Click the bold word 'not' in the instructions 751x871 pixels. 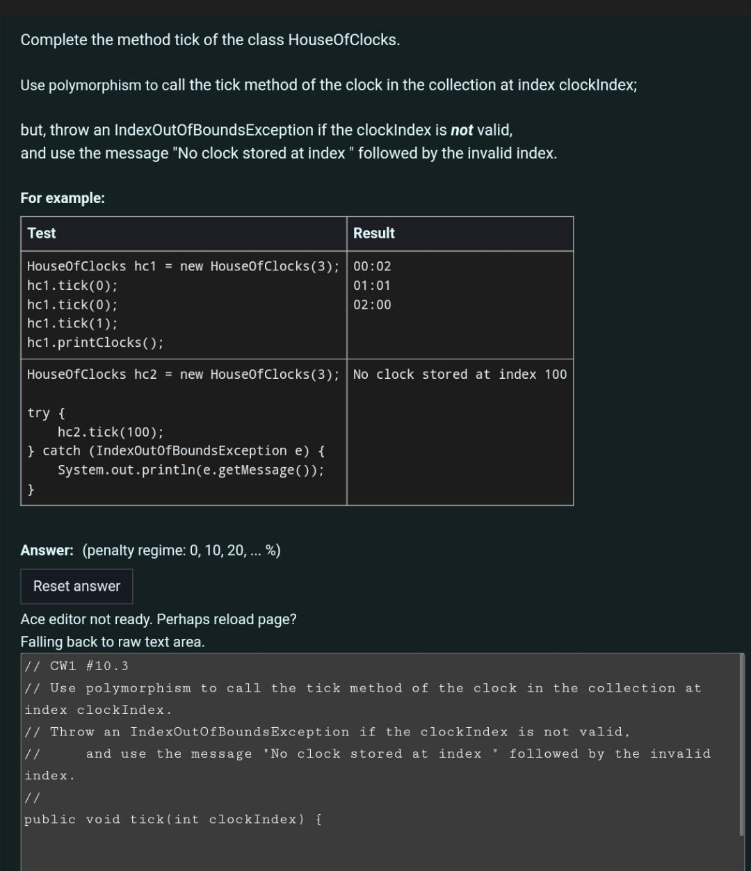[x=462, y=129]
